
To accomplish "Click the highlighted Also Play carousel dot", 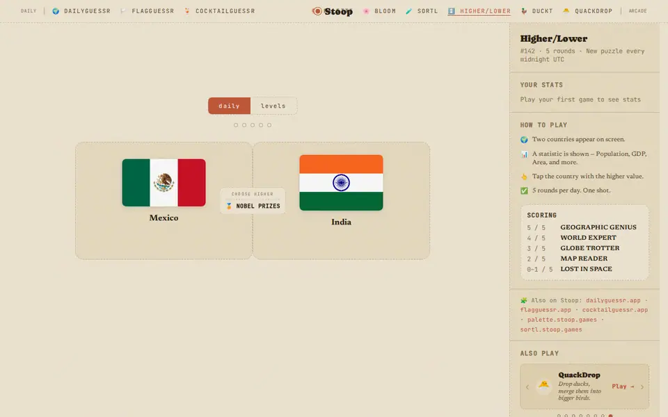I will coord(610,416).
